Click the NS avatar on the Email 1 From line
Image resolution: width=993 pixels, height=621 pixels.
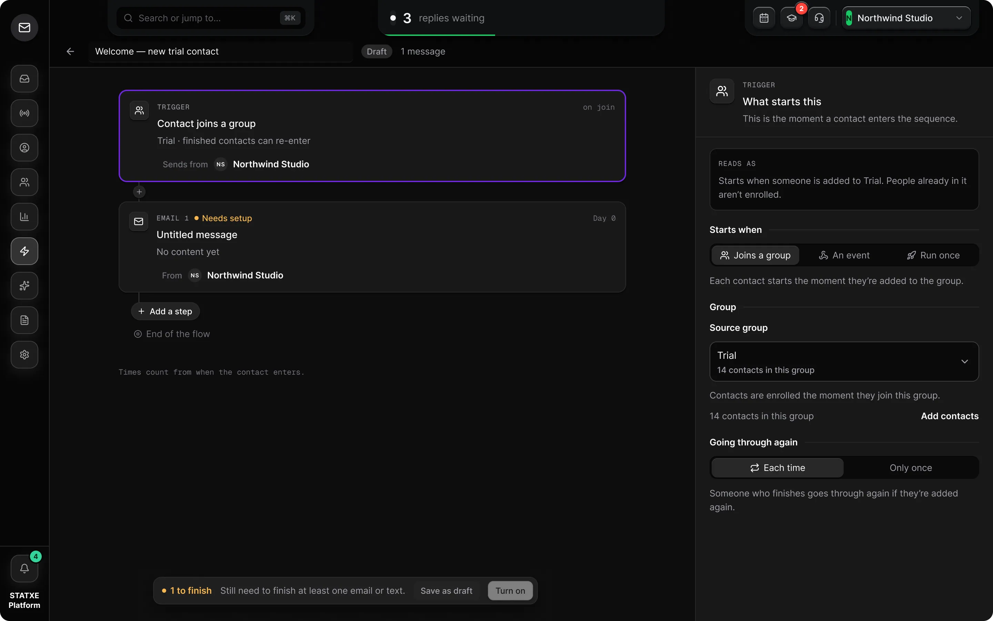pos(195,276)
